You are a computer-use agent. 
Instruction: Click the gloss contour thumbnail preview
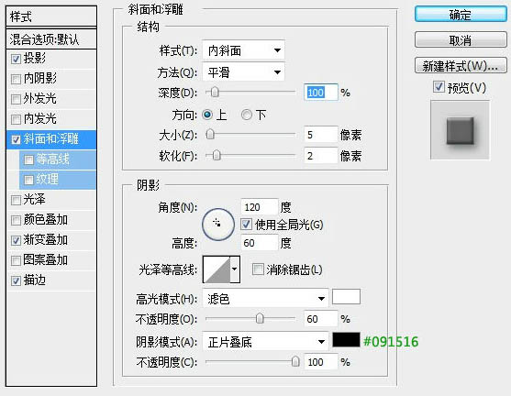pyautogui.click(x=217, y=269)
